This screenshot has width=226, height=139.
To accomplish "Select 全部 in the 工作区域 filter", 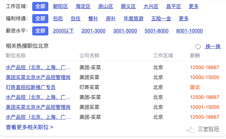I will tap(40, 6).
